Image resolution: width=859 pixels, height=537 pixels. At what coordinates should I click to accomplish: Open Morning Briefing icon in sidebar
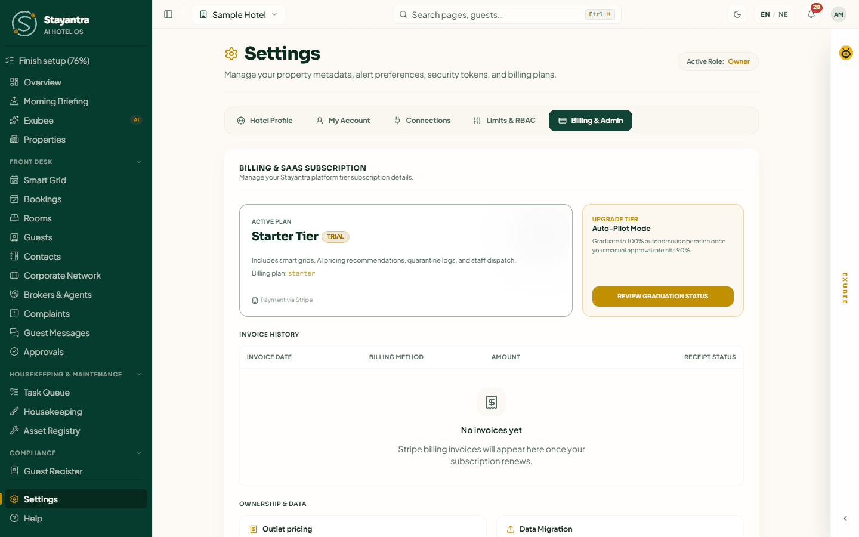[x=14, y=101]
